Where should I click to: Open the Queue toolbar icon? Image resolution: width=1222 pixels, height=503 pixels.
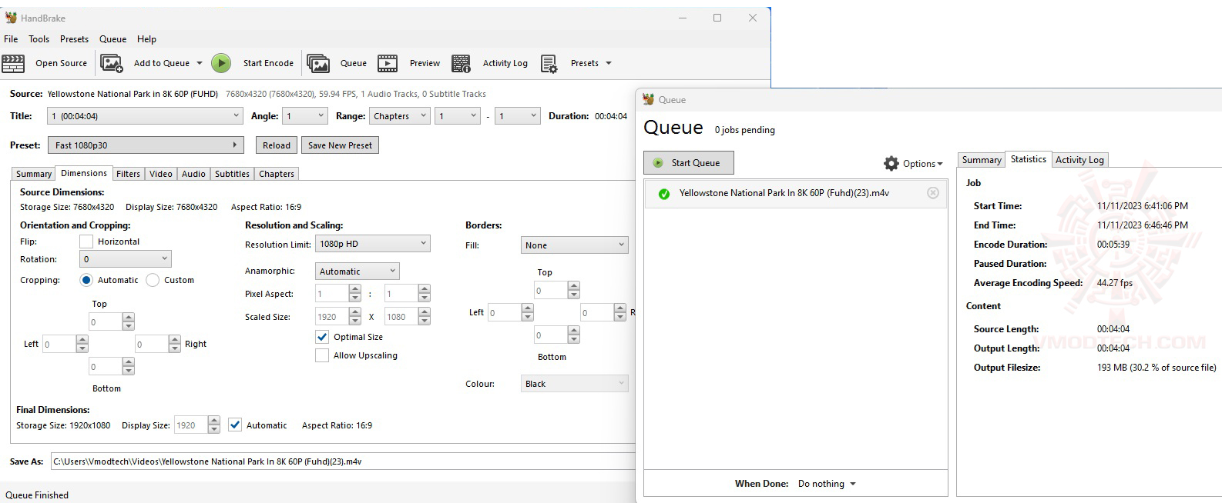[318, 63]
